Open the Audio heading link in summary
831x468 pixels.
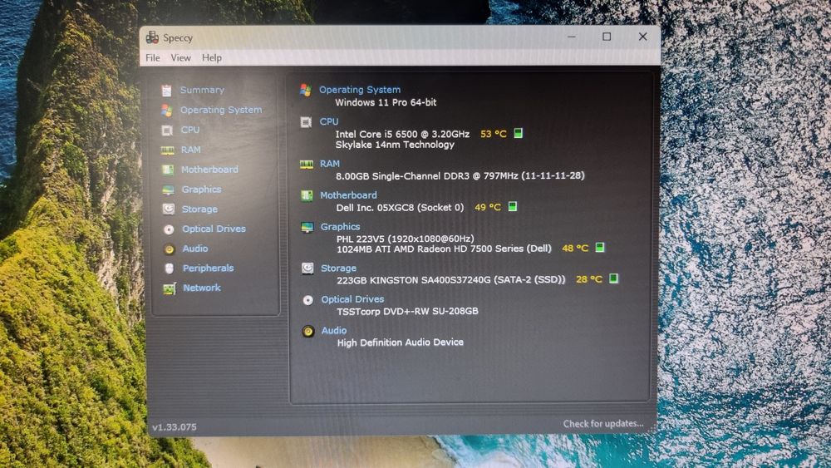[x=333, y=331]
